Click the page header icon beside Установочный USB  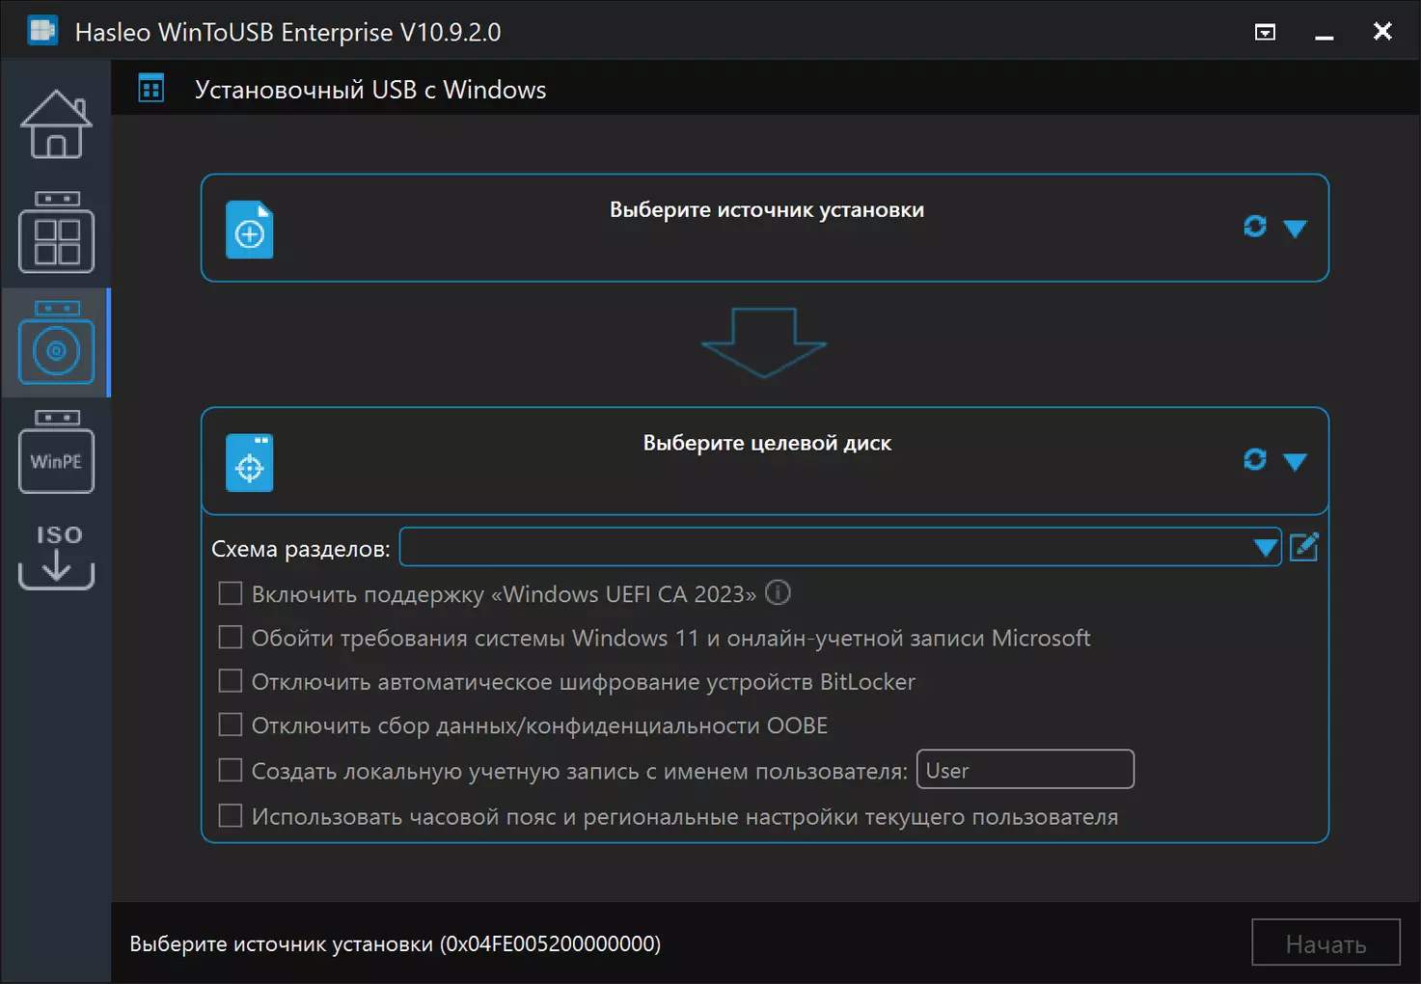151,89
